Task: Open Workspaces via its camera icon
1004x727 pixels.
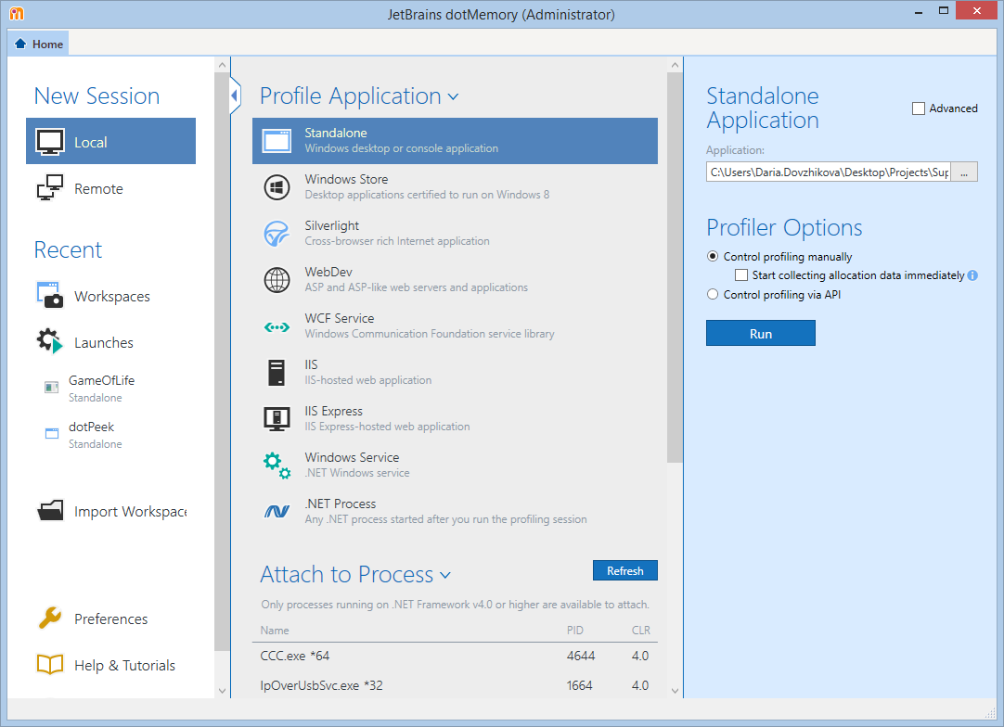Action: pos(50,295)
